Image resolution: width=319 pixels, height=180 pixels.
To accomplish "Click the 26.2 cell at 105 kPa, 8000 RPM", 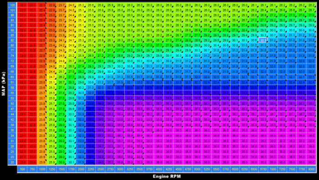I will click(x=312, y=5).
